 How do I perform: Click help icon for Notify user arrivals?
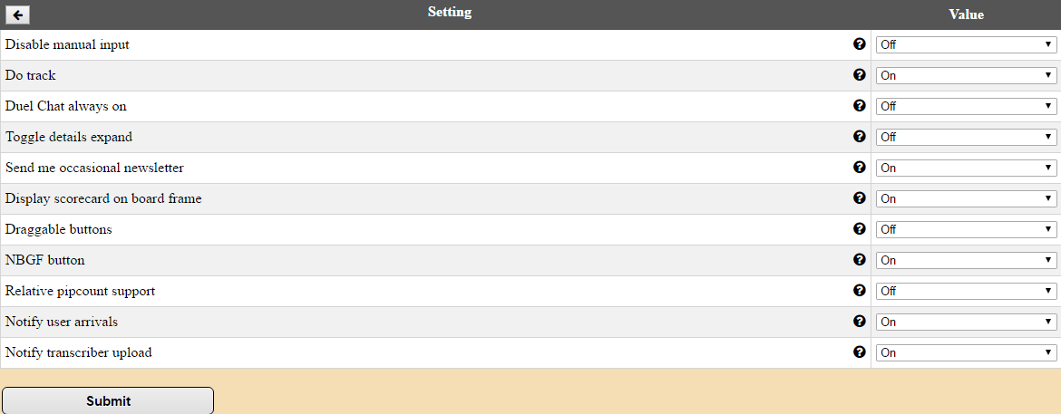(x=860, y=322)
